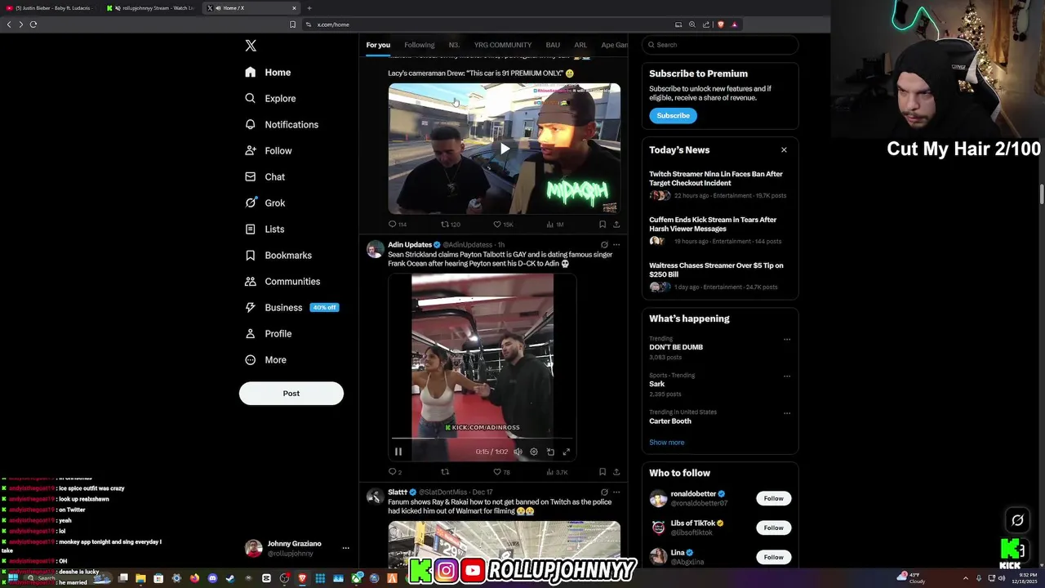Reply to the Adin Updates post

(x=395, y=472)
